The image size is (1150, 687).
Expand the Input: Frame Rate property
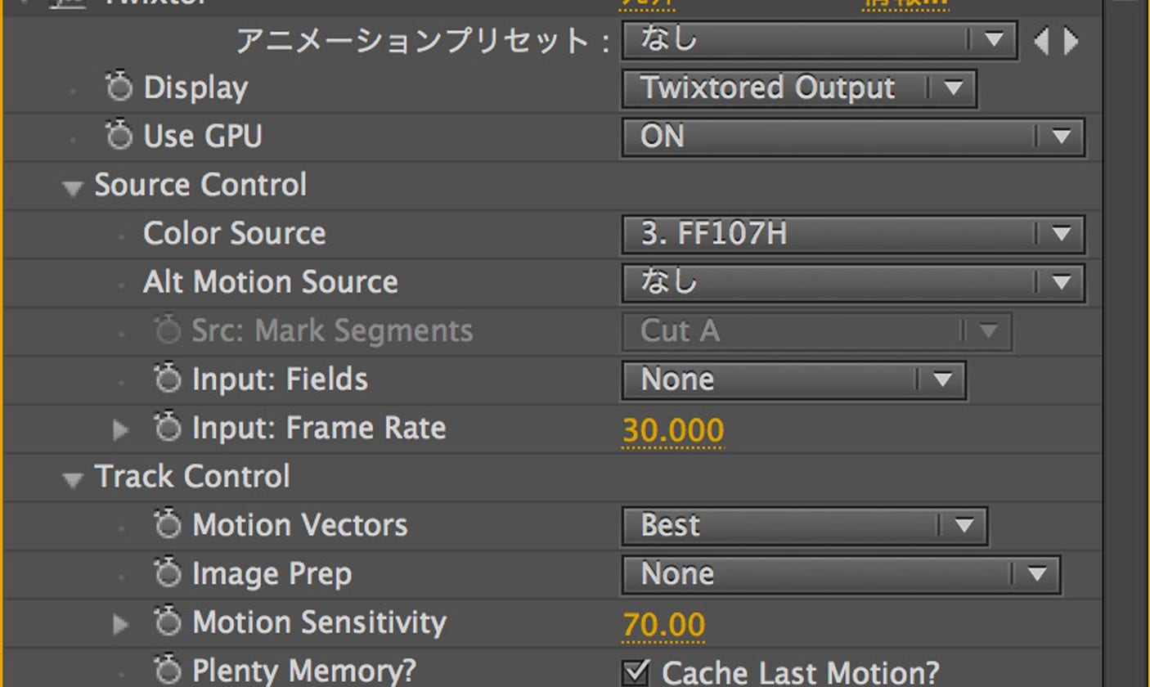[x=121, y=429]
